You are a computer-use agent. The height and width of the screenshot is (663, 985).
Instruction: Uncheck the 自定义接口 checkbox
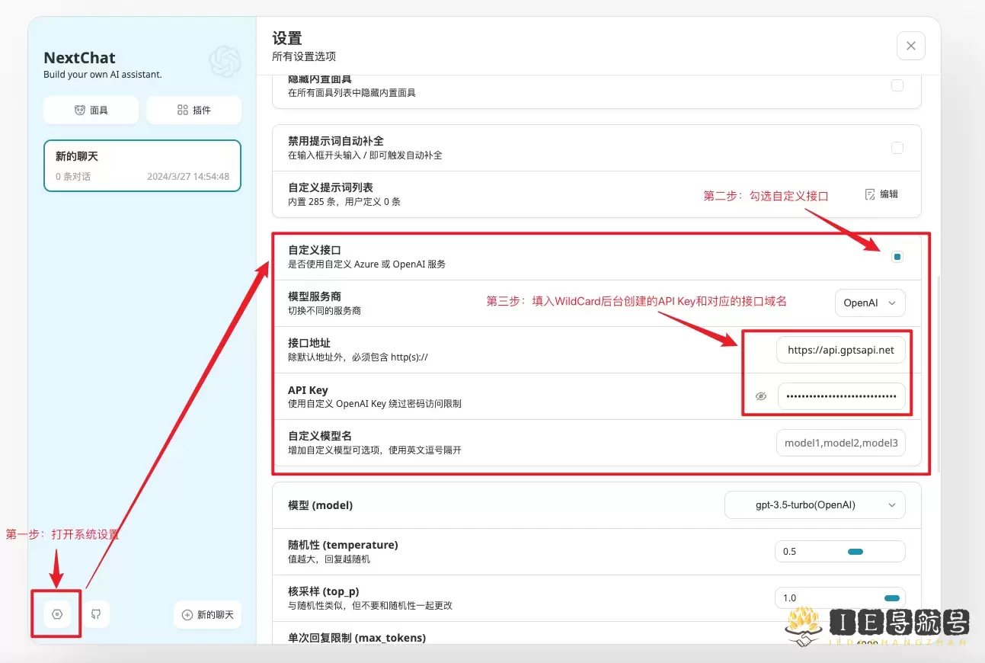pos(897,257)
